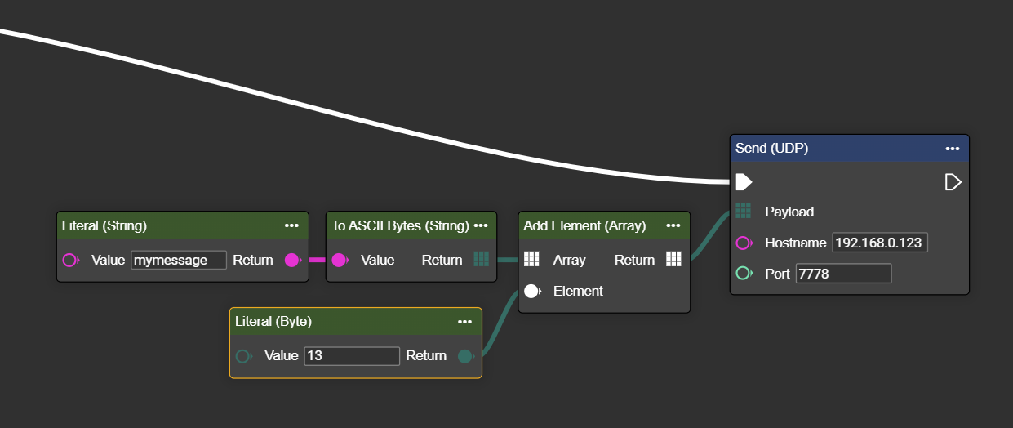Open the Literal (String) node options menu
1013x428 pixels.
(291, 225)
